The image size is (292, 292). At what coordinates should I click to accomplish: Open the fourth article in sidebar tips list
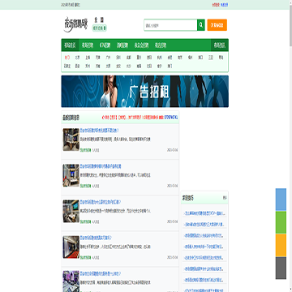tap(204, 247)
